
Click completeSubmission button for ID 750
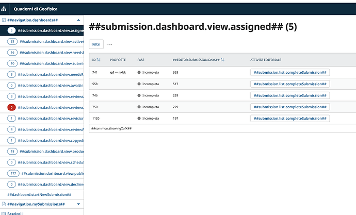click(x=290, y=107)
